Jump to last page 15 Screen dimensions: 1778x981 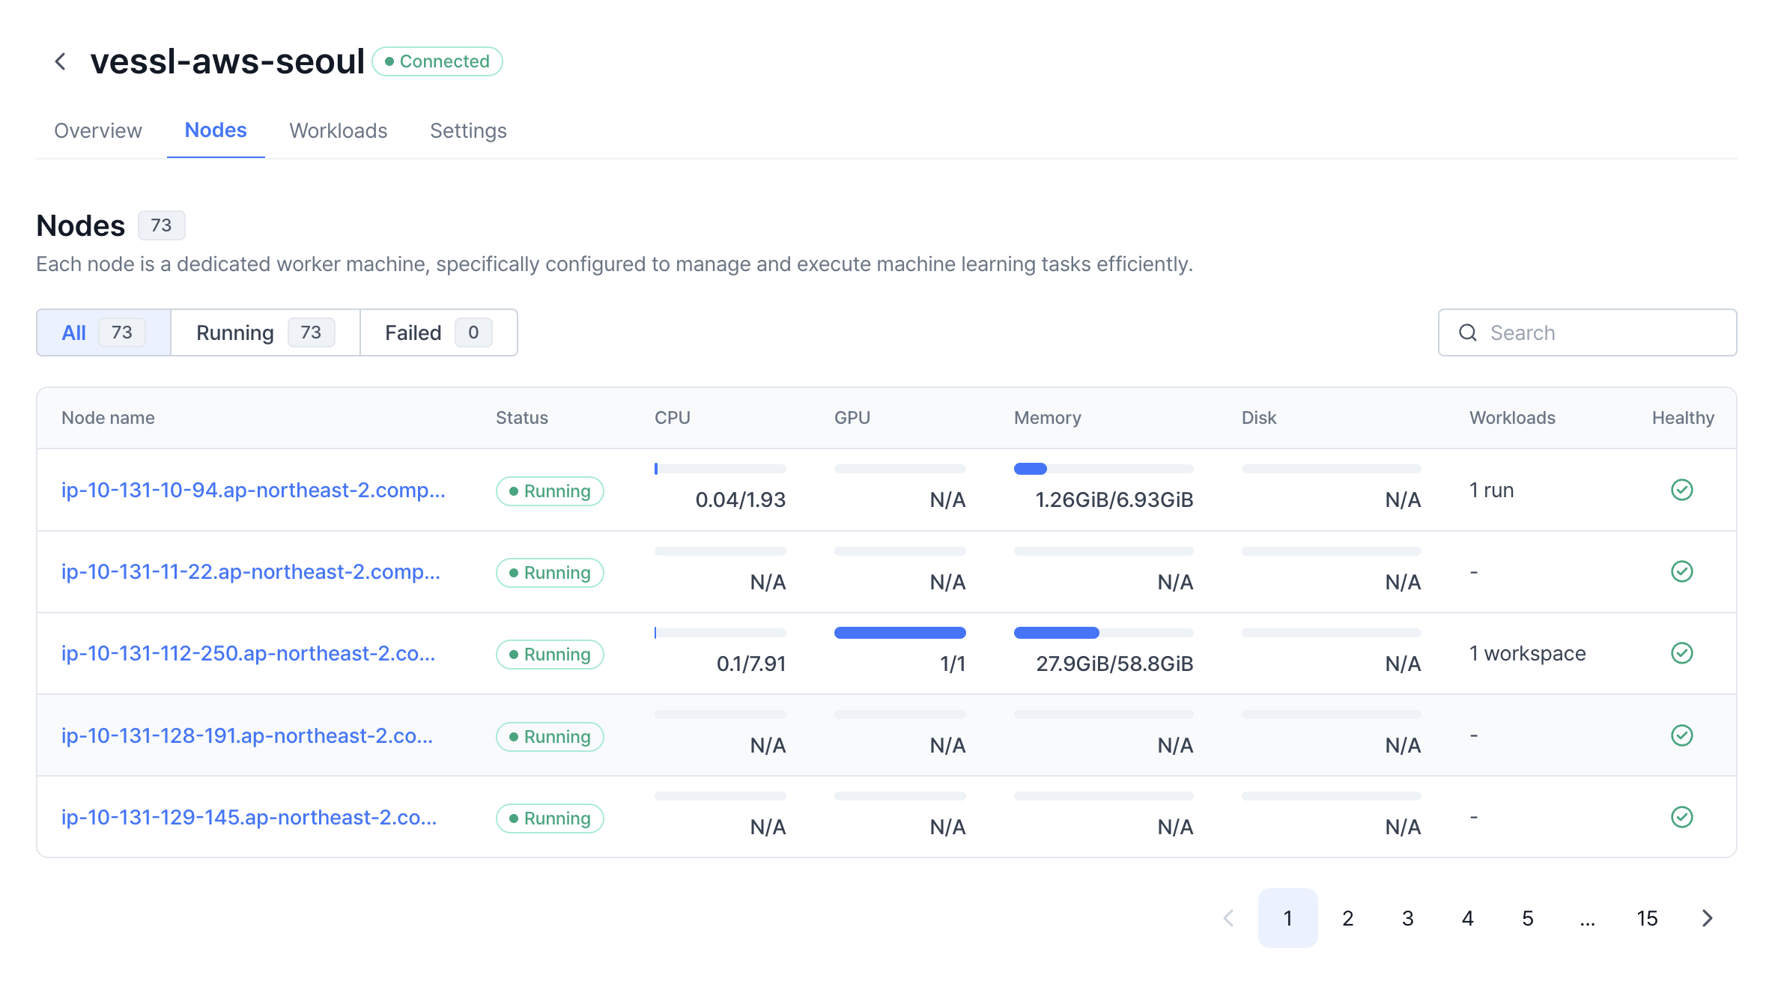click(1647, 918)
